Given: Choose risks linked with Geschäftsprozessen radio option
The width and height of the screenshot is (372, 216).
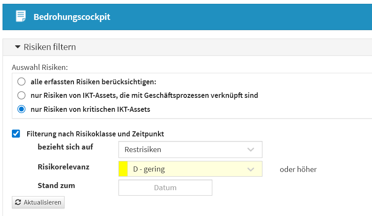Looking at the screenshot, I should pyautogui.click(x=21, y=95).
